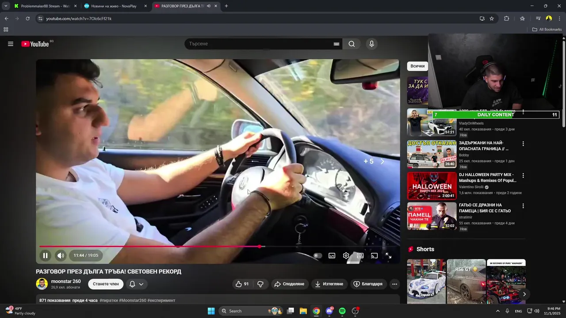Mute the video volume speaker icon

(x=61, y=255)
